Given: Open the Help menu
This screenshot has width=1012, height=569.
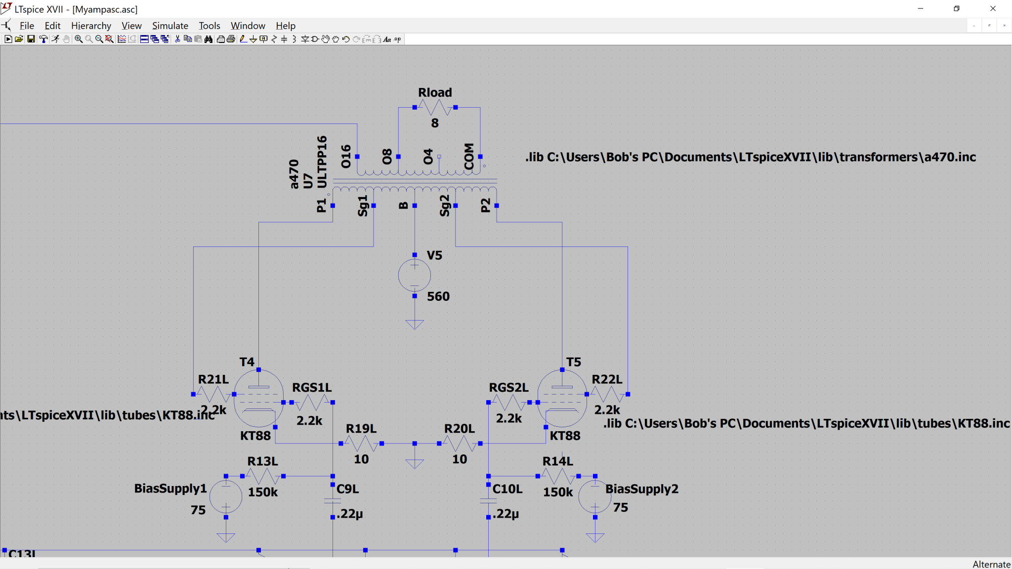Looking at the screenshot, I should [x=286, y=26].
